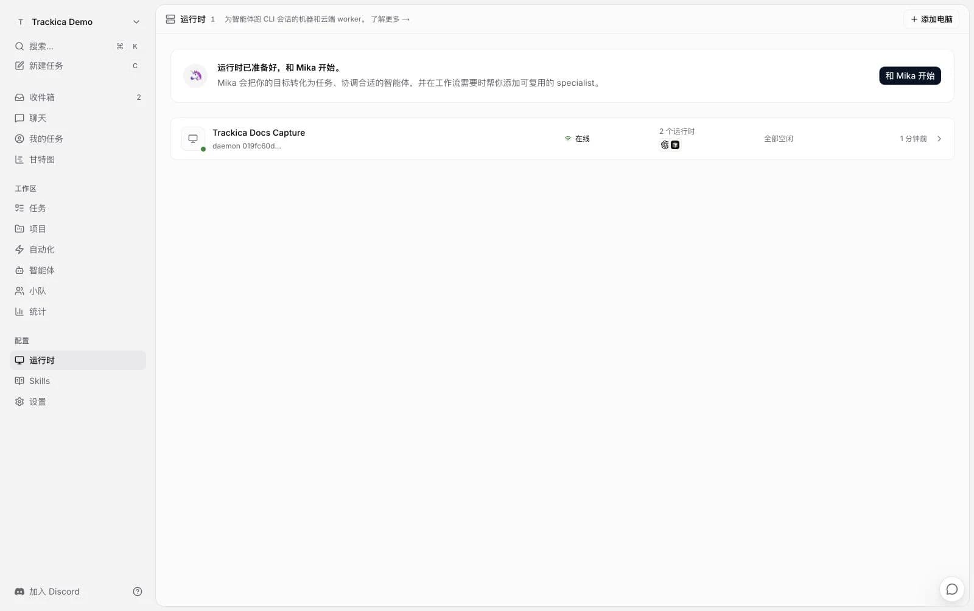Click the 运行时 header server icon
The height and width of the screenshot is (611, 974).
170,19
